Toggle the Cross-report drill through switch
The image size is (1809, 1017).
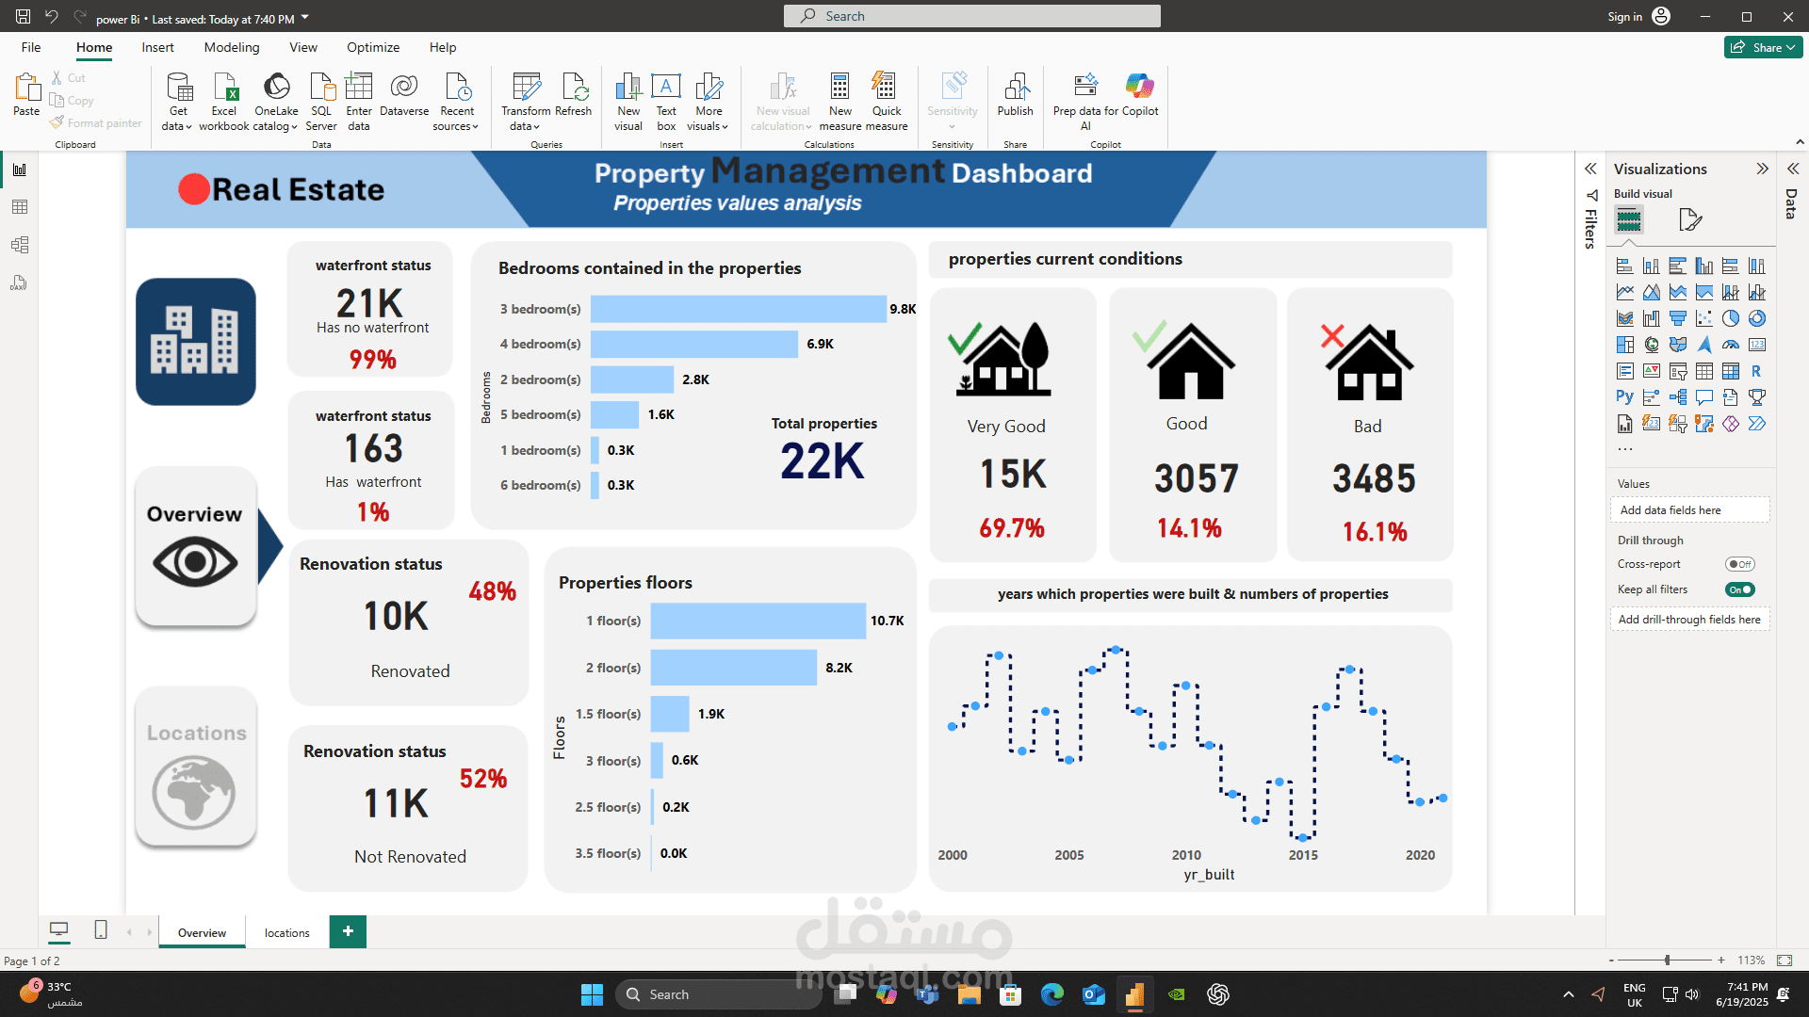click(x=1740, y=564)
